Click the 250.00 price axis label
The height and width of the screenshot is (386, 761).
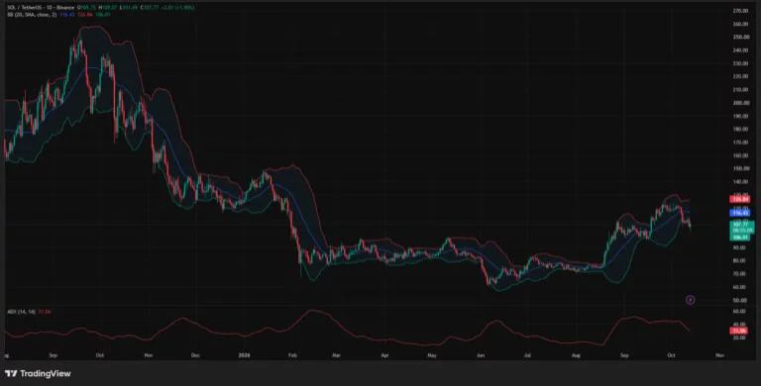pos(740,37)
